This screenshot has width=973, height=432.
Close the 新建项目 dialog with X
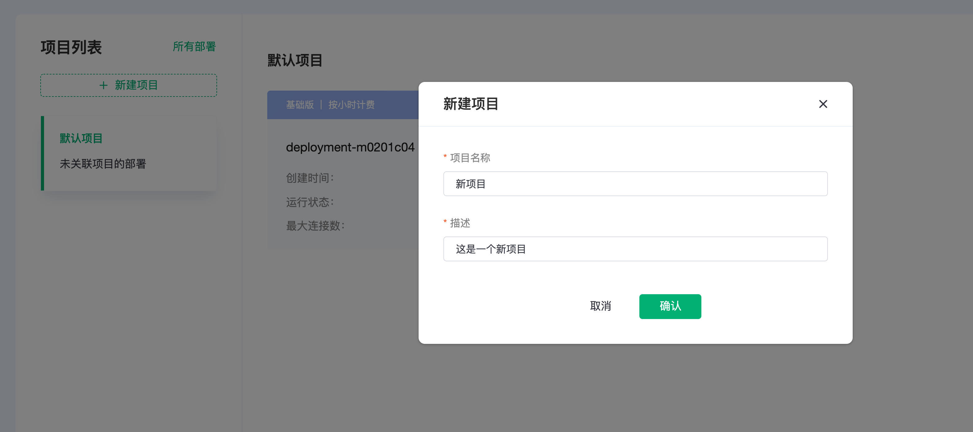point(823,104)
